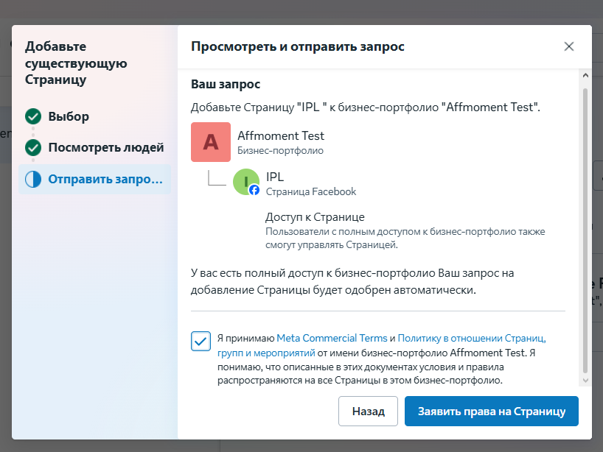Click the red "A" Affmoment Test avatar
This screenshot has width=603, height=452.
click(x=211, y=142)
